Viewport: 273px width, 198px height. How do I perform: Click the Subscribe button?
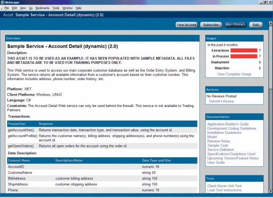coord(211,25)
